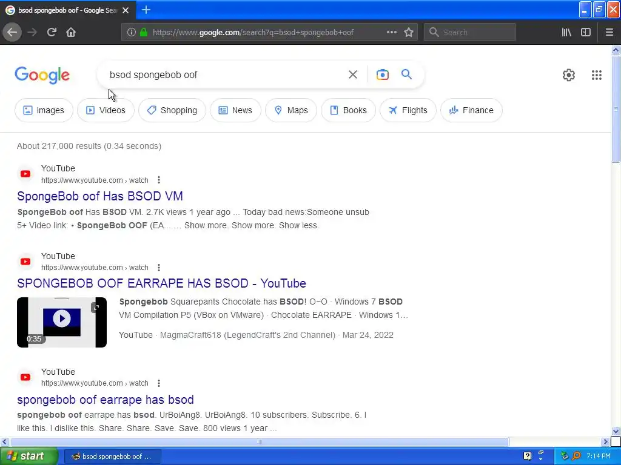Switch to the Finance filter
This screenshot has width=621, height=465.
point(472,110)
